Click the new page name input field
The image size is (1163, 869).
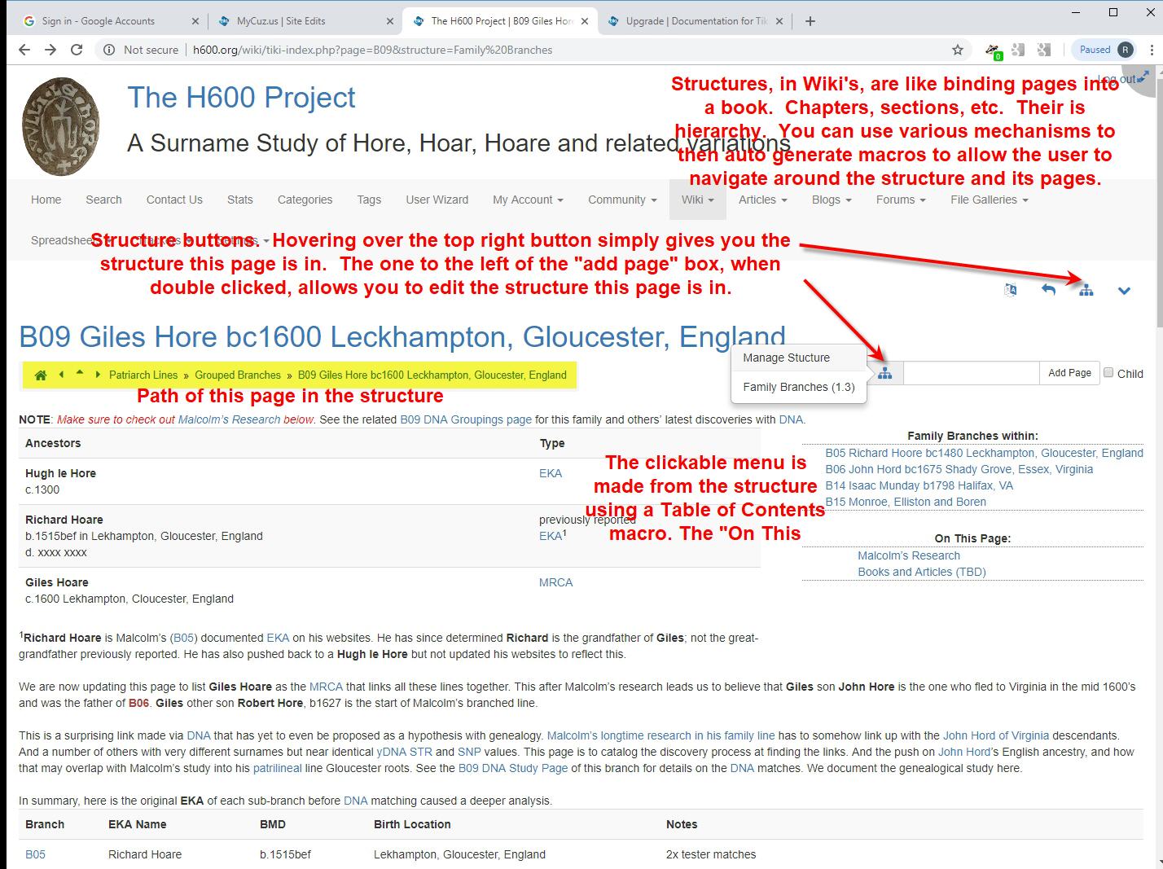coord(971,373)
